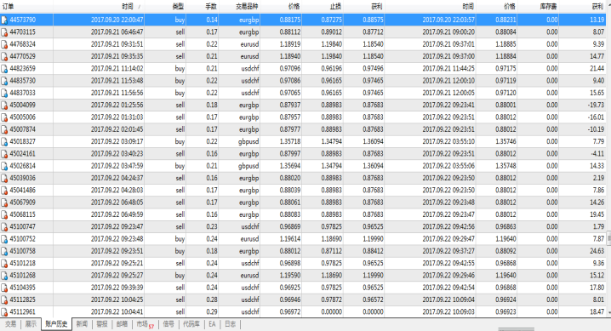
Task: Click the order icon for 45026814
Action: tap(4, 166)
